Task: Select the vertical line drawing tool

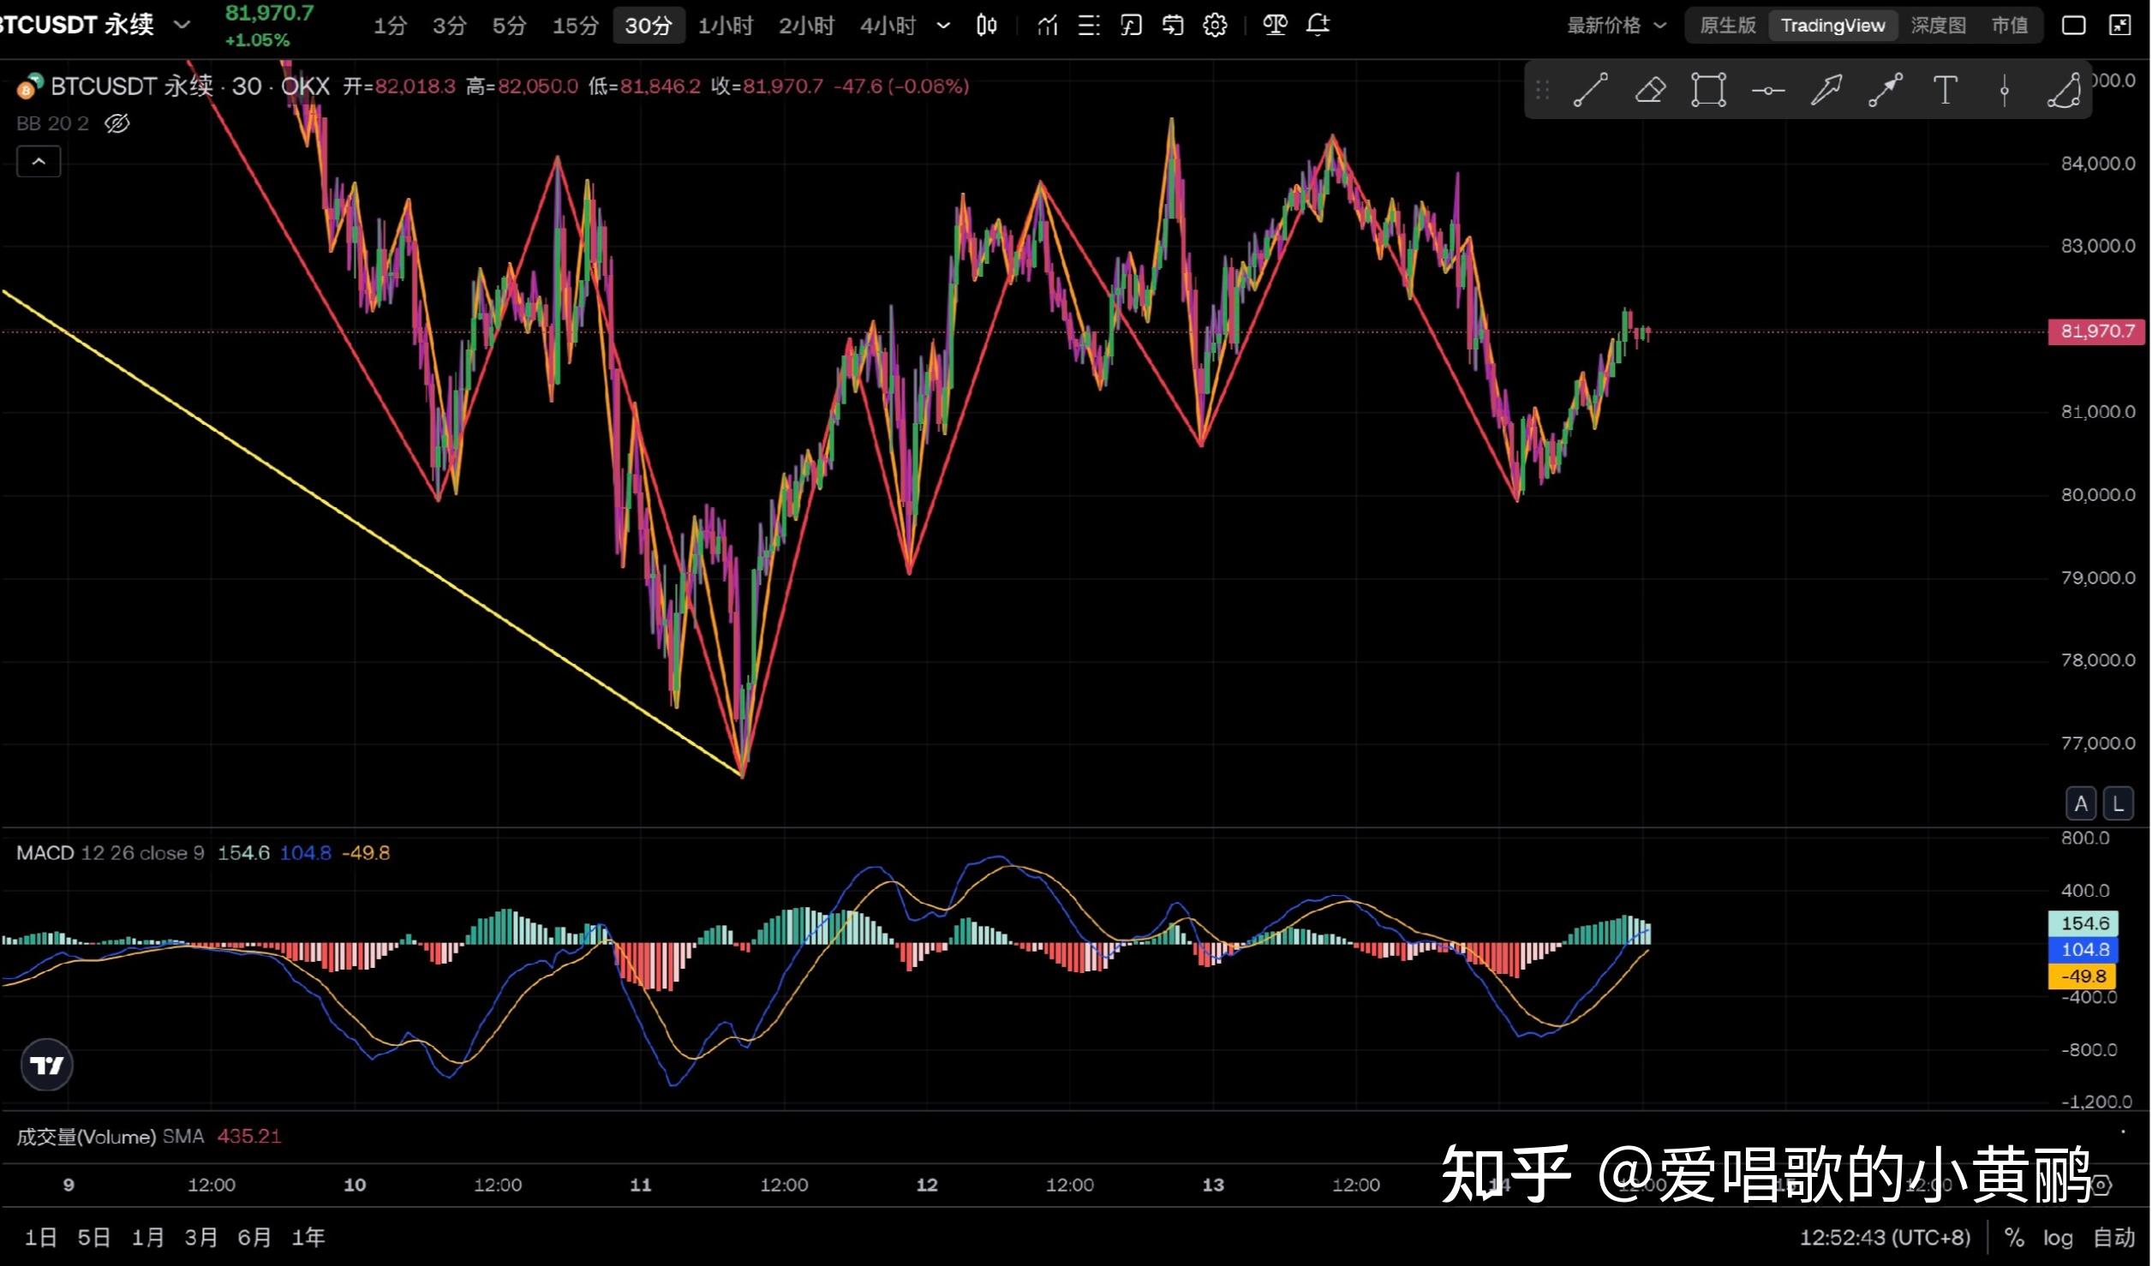Action: (x=2005, y=90)
